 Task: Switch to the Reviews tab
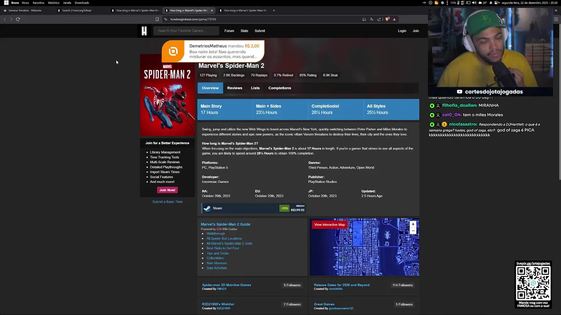(234, 88)
